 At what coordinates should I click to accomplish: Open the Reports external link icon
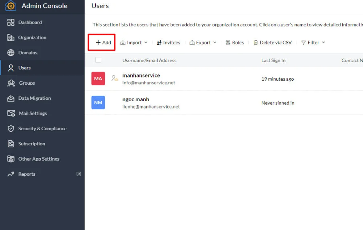(78, 174)
